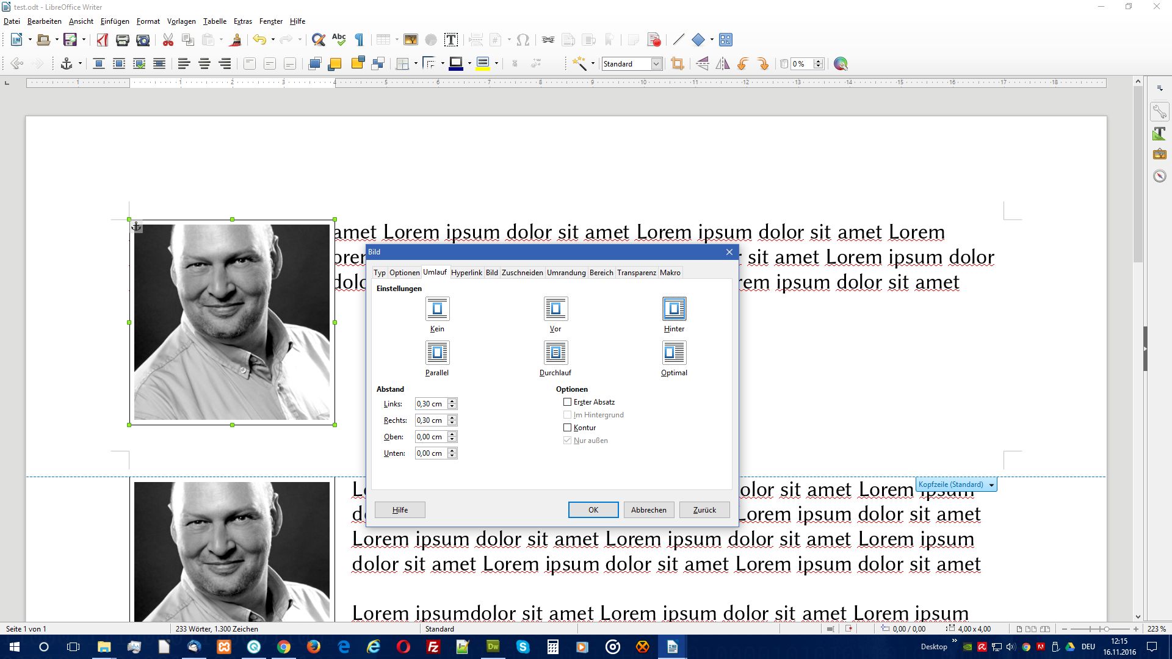The image size is (1172, 659).
Task: Open Chrome from the taskbar
Action: [x=284, y=647]
